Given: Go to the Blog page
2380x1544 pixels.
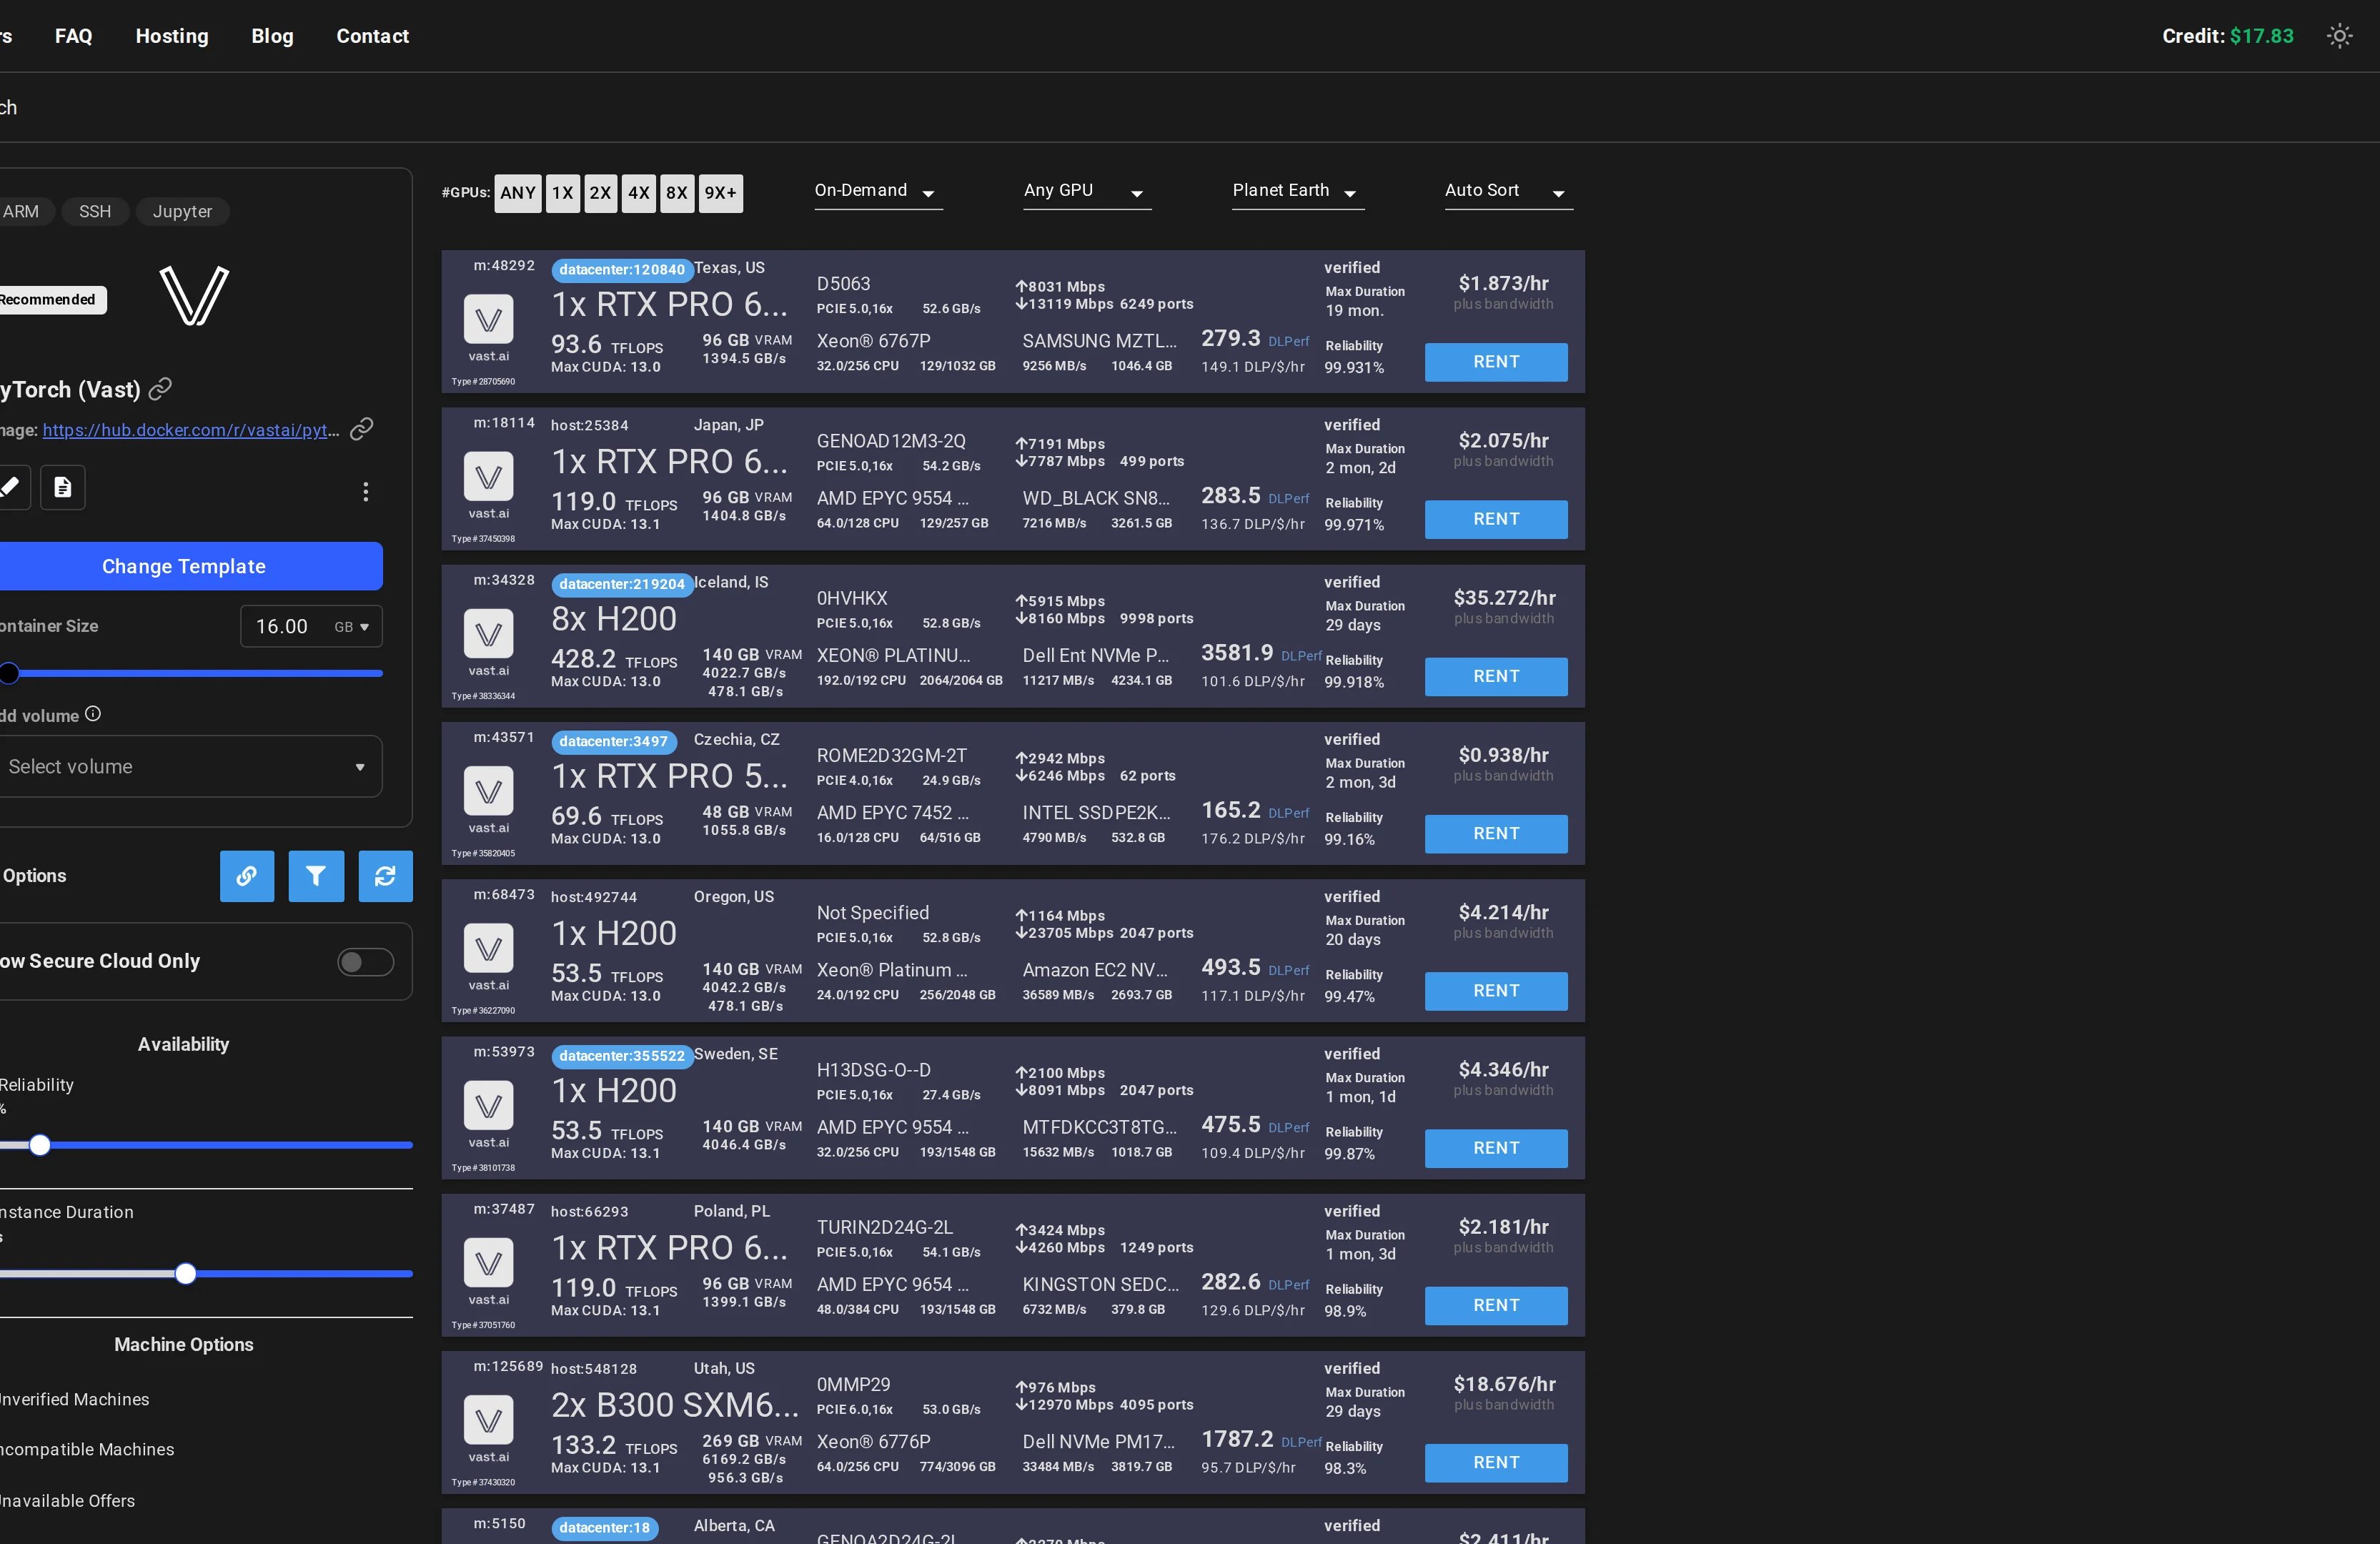Looking at the screenshot, I should [x=272, y=36].
